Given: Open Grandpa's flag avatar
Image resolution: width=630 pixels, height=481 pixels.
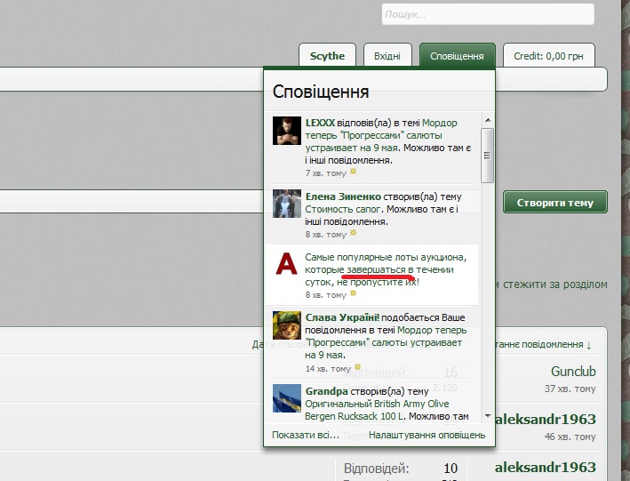Looking at the screenshot, I should [x=287, y=398].
